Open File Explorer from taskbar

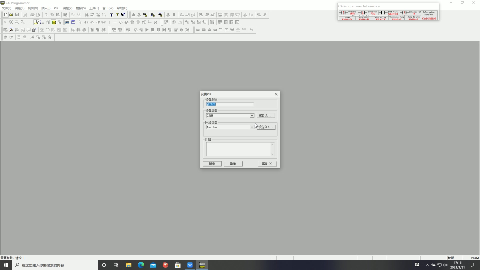coord(129,265)
